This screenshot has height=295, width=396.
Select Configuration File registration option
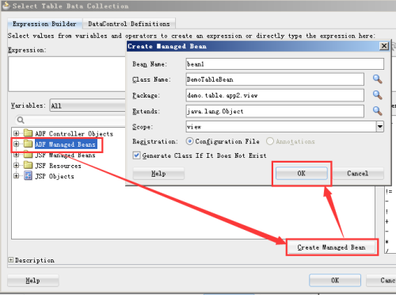189,141
